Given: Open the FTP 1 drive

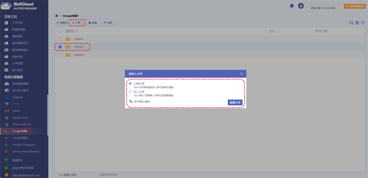Looking at the screenshot, I should point(16,104).
